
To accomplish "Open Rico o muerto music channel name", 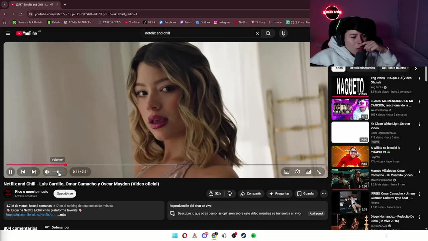I will 32,191.
